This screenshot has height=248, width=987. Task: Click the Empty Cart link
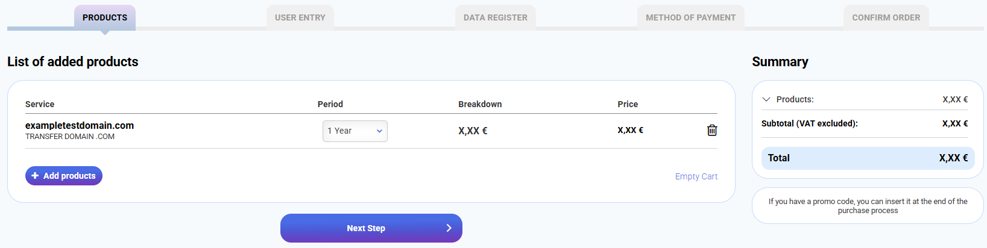coord(696,176)
